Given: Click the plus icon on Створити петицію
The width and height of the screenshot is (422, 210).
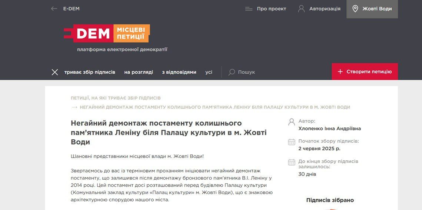Looking at the screenshot, I should coord(340,71).
